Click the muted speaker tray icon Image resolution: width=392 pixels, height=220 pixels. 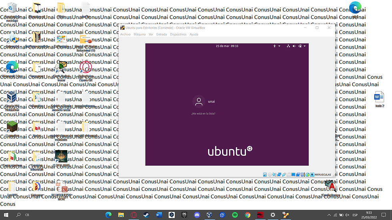click(x=347, y=215)
